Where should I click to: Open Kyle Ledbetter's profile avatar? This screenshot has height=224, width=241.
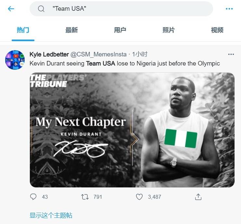15,60
